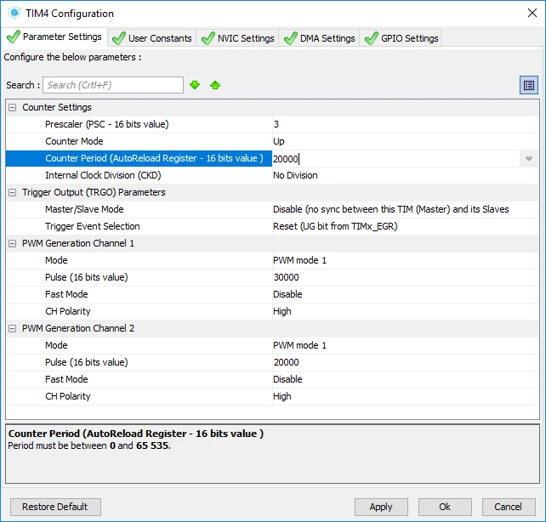This screenshot has width=546, height=522.
Task: Open the Counter Period dropdown arrow
Action: click(529, 159)
